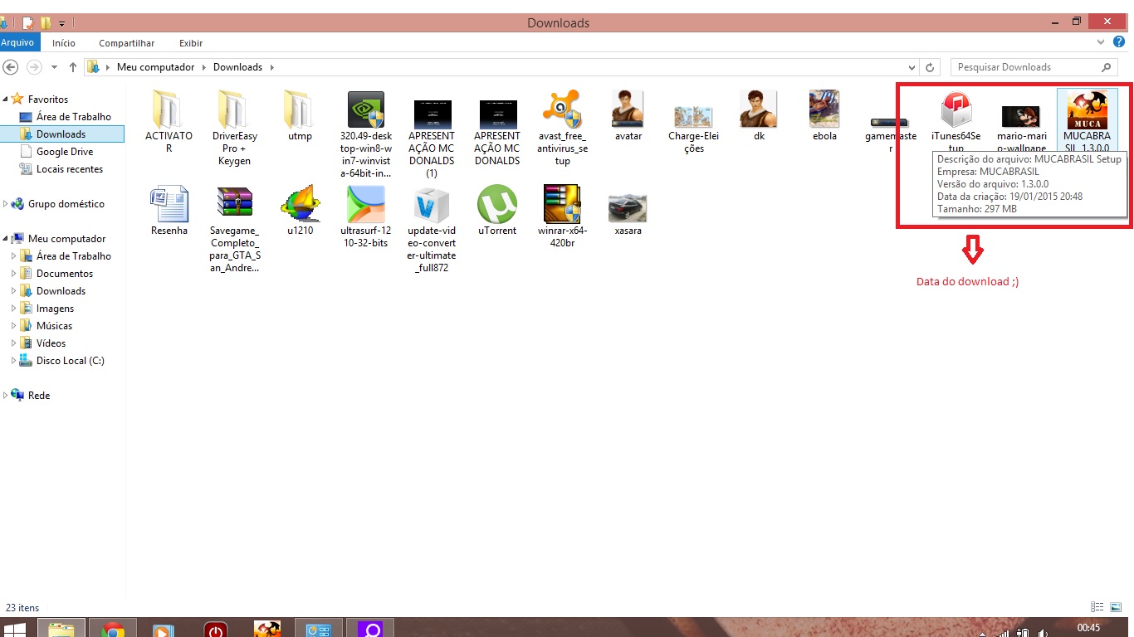This screenshot has height=637, width=1134.
Task: Open the address bar history dropdown
Action: (912, 67)
